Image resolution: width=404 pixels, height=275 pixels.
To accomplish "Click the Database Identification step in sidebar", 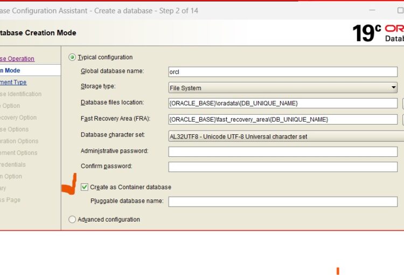I will tap(20, 94).
